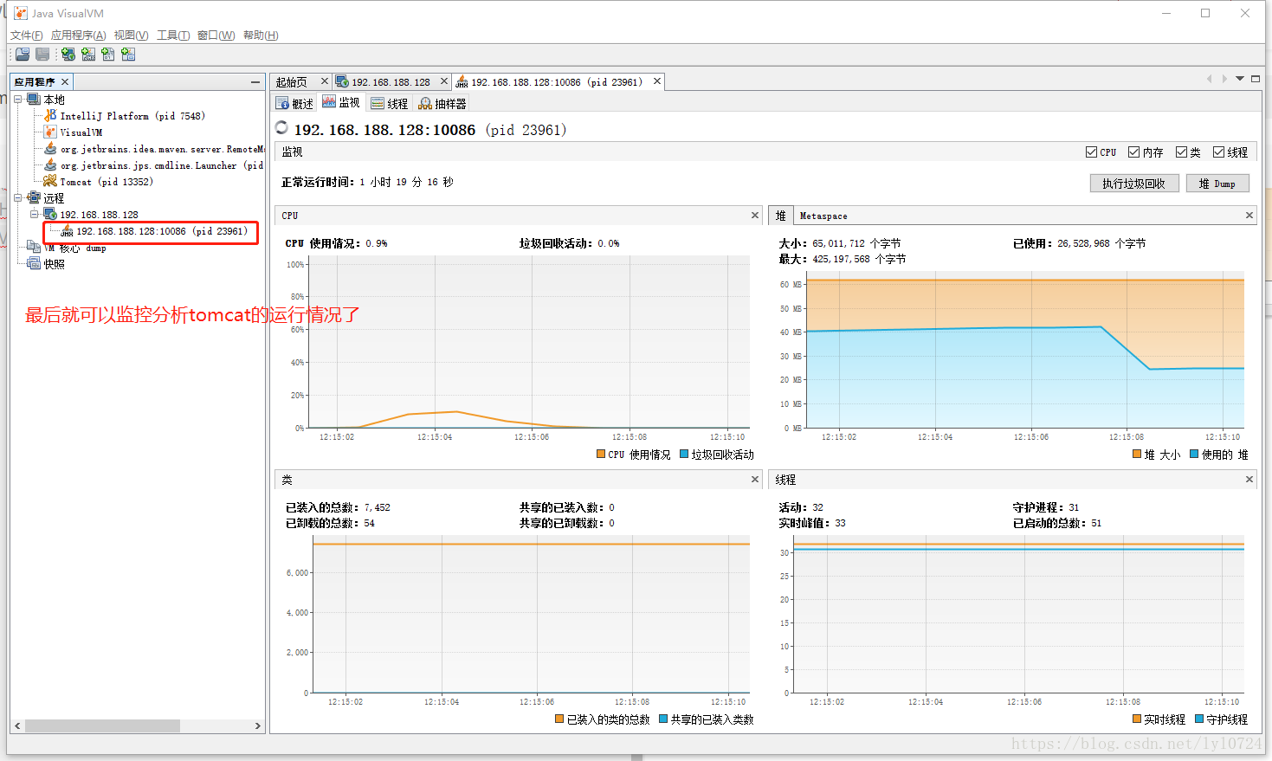Click the 远程 network icon
The width and height of the screenshot is (1272, 761).
pyautogui.click(x=34, y=198)
